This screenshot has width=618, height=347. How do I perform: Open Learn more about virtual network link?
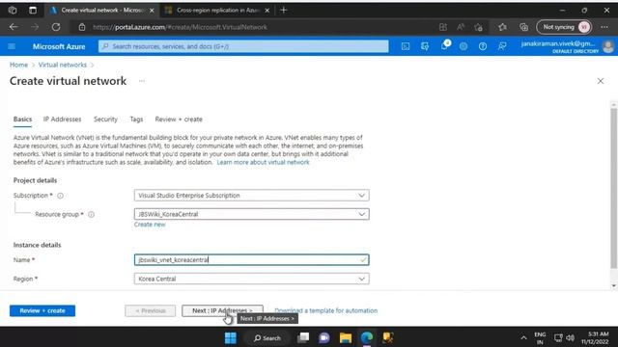point(264,162)
